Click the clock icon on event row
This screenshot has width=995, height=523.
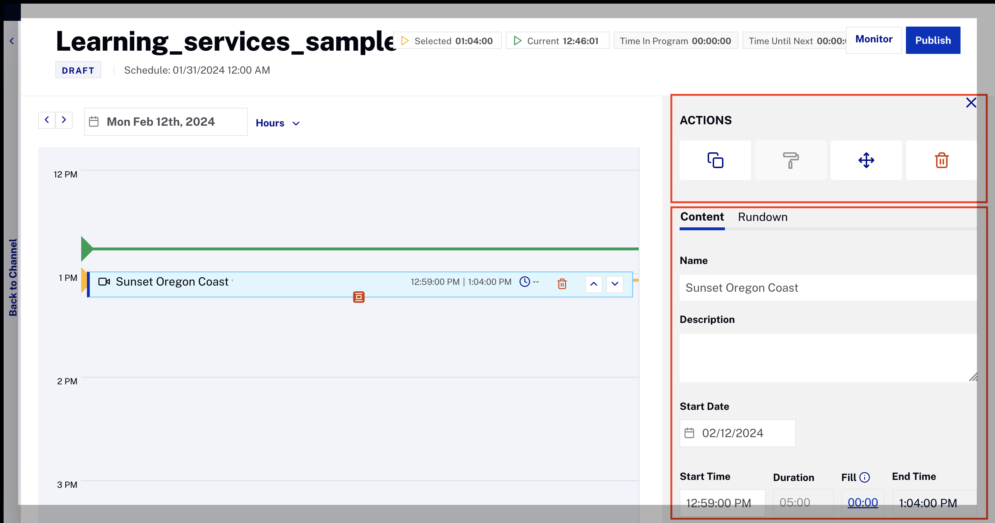[x=524, y=282]
